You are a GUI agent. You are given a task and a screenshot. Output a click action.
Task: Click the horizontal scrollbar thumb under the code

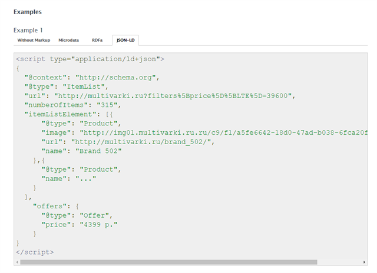click(168, 262)
